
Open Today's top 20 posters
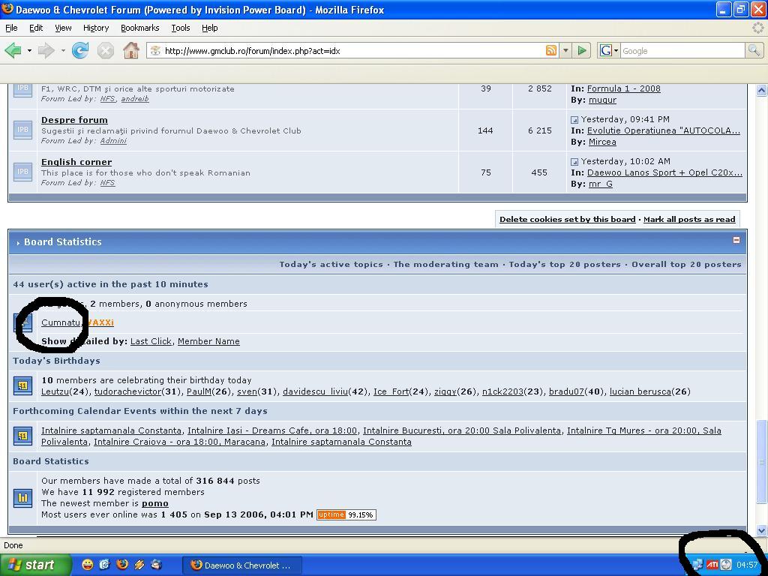click(565, 265)
